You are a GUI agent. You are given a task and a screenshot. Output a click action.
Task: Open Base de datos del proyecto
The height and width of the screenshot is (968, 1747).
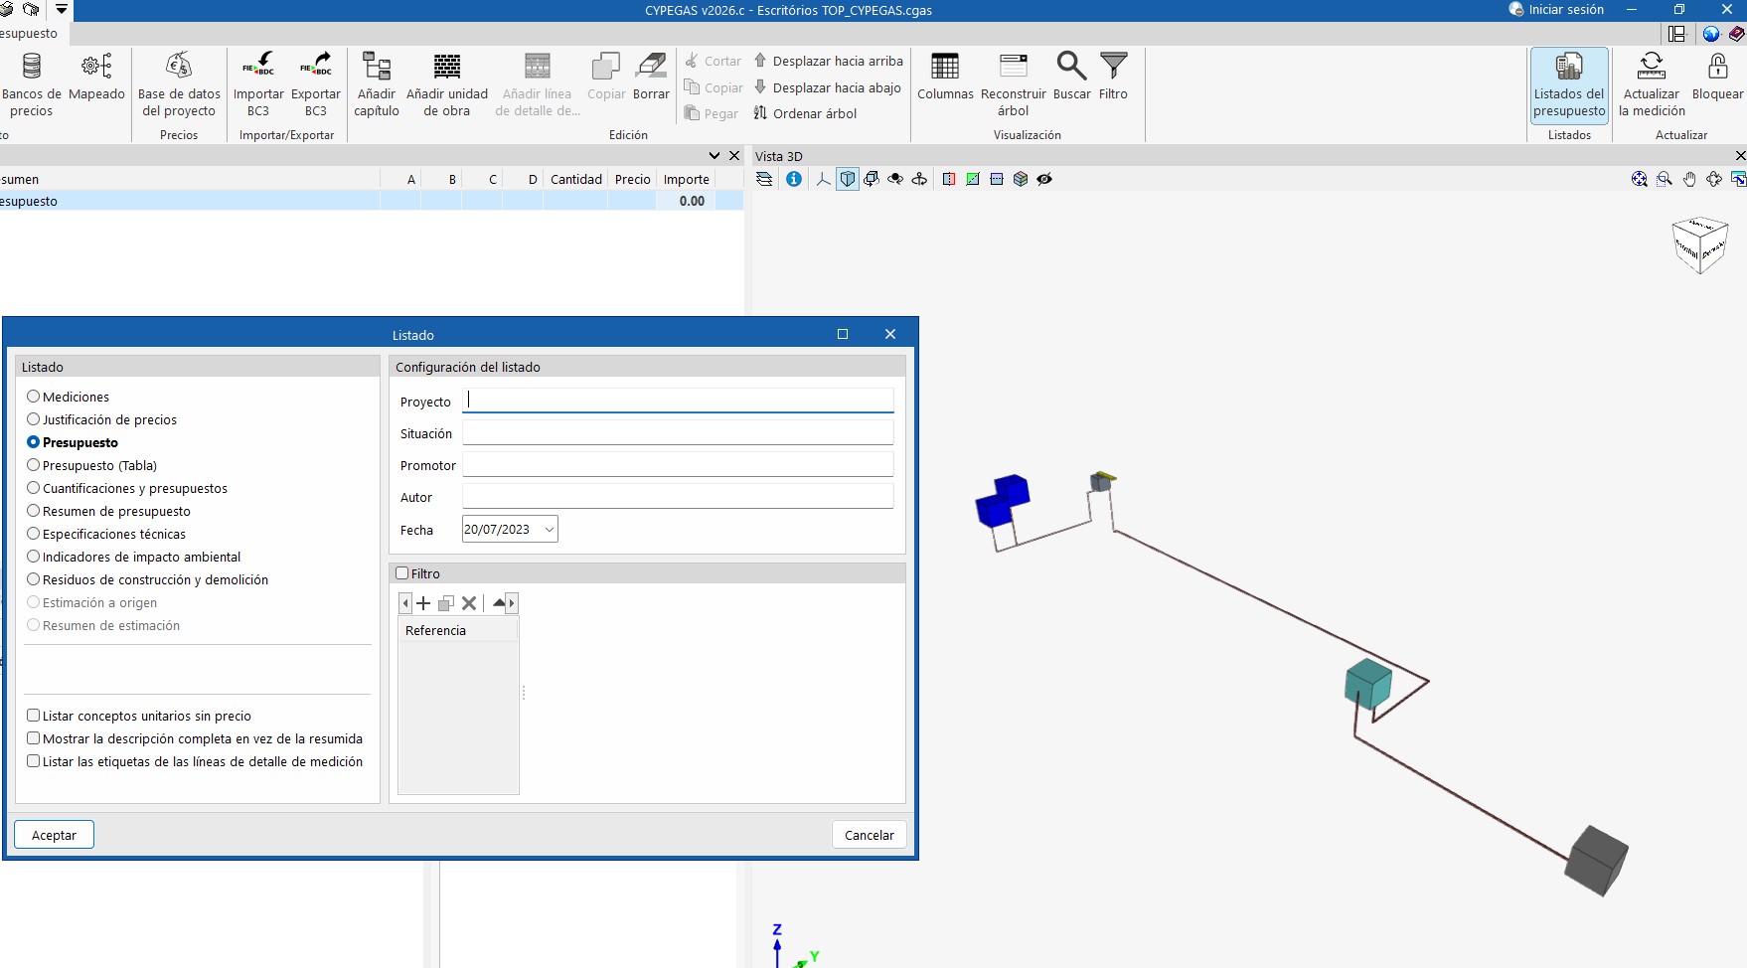[179, 84]
